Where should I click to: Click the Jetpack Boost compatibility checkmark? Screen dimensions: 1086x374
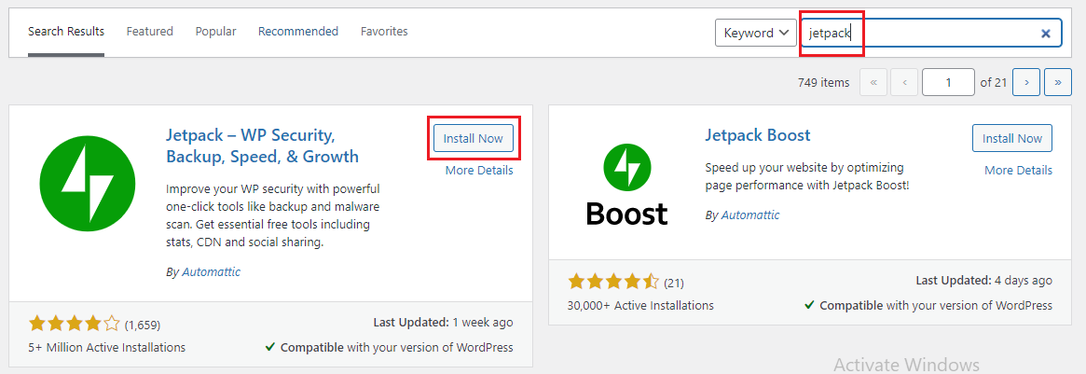(x=809, y=305)
